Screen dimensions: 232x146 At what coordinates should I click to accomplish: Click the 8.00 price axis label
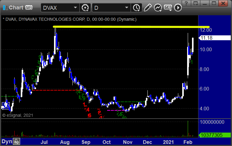[x=204, y=69]
